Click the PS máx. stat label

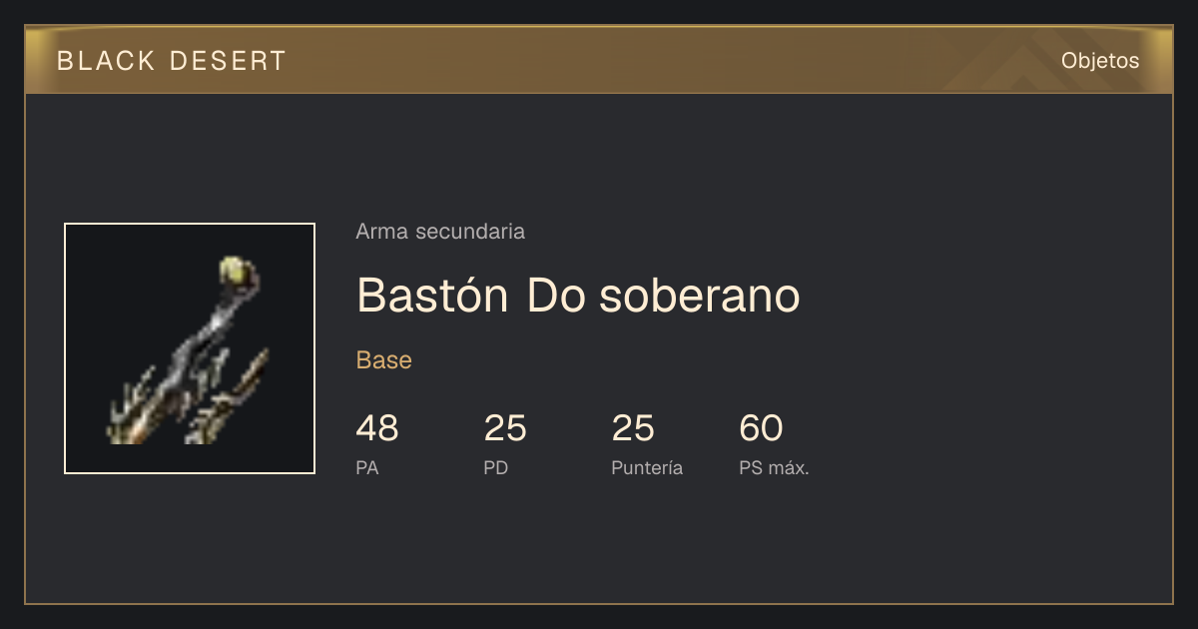click(774, 468)
